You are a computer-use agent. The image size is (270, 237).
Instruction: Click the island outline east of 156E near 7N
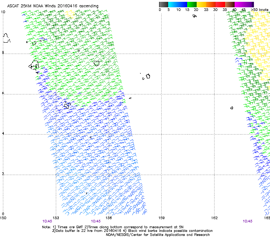(148, 76)
